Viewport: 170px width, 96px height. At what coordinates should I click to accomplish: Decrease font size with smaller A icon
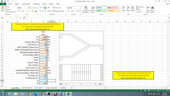tap(37, 8)
